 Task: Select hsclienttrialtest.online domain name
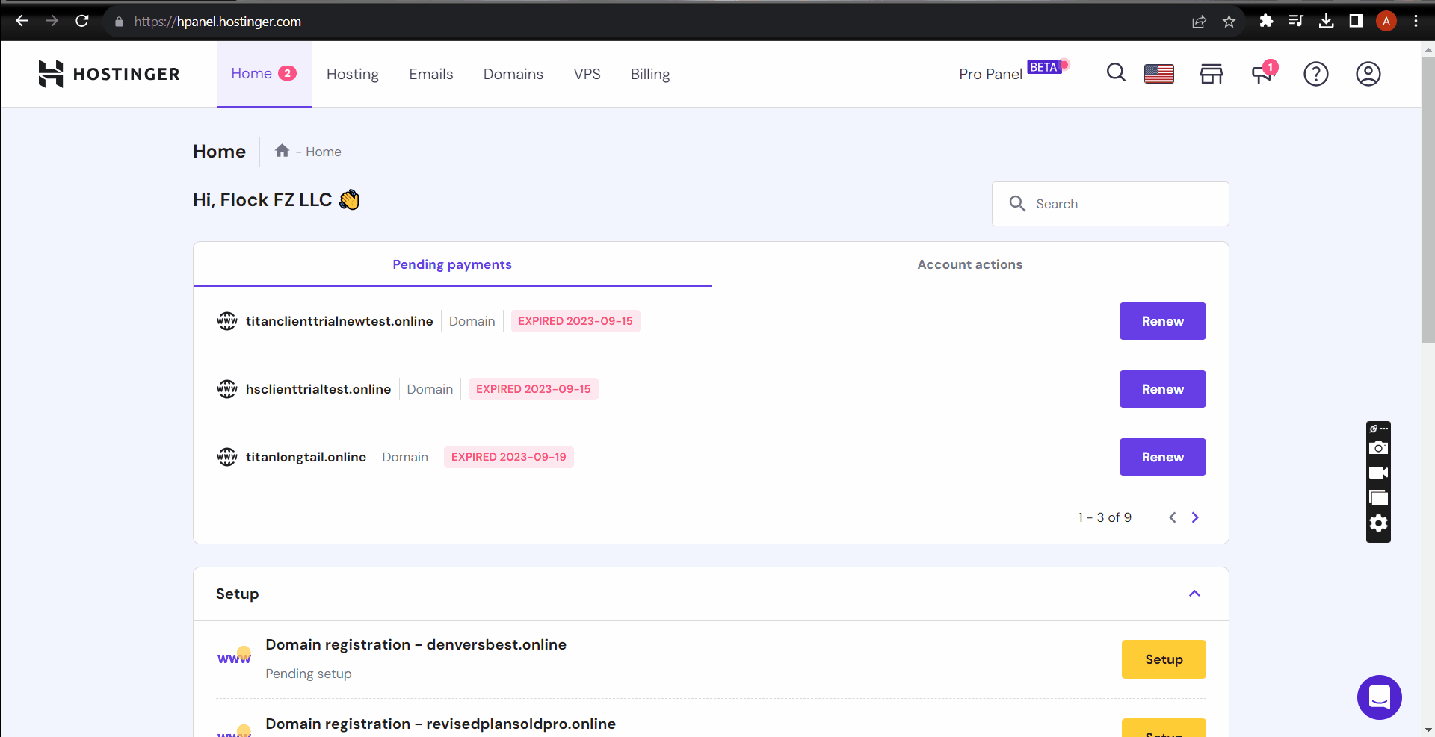pyautogui.click(x=318, y=389)
